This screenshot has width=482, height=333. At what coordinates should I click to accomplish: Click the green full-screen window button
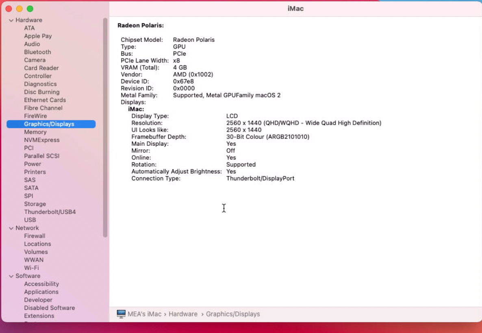point(30,9)
